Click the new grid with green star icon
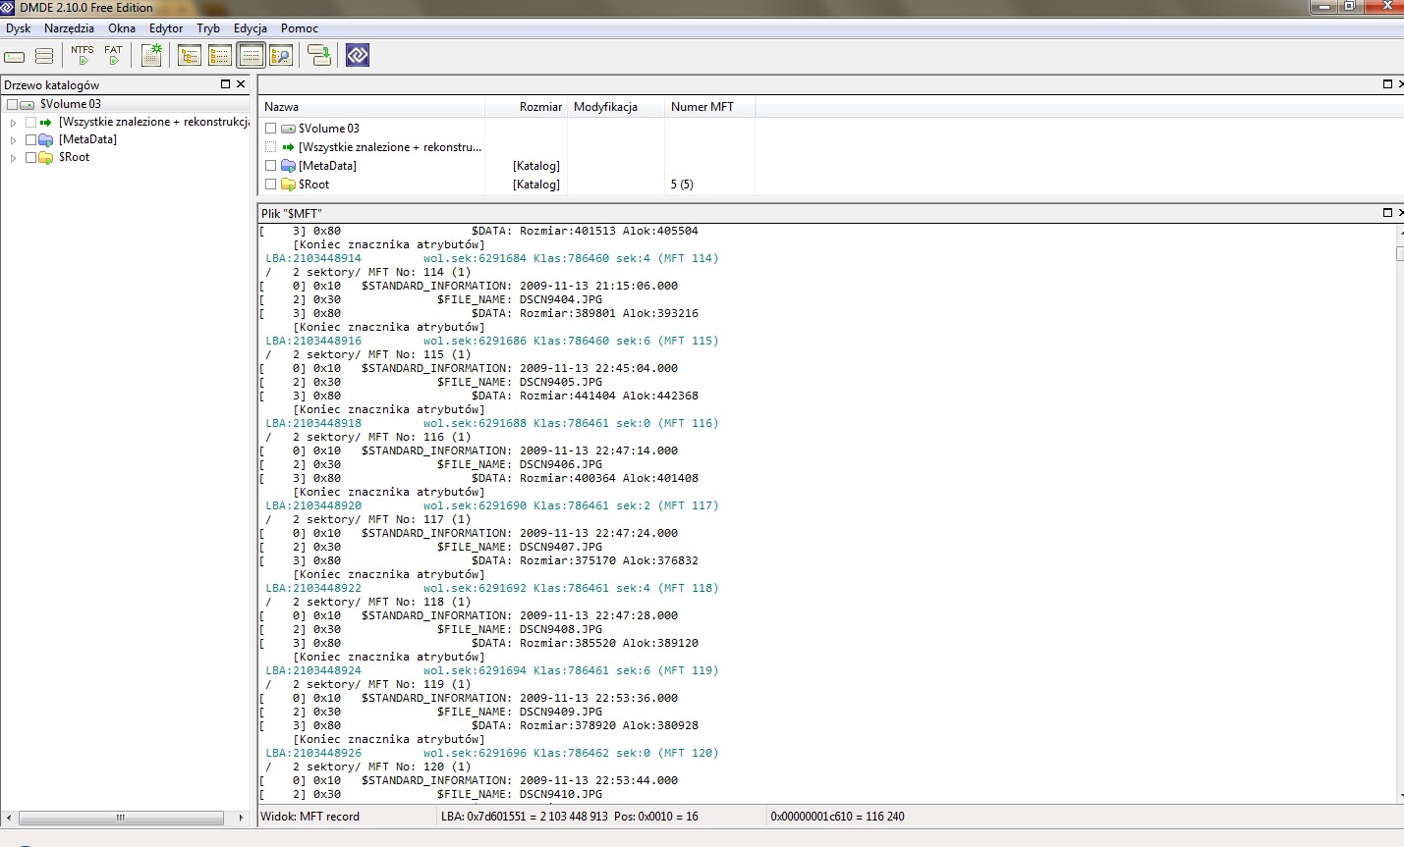 point(151,55)
